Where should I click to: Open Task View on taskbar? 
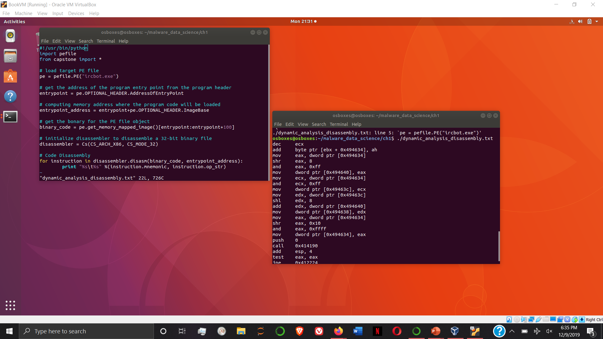pos(182,331)
